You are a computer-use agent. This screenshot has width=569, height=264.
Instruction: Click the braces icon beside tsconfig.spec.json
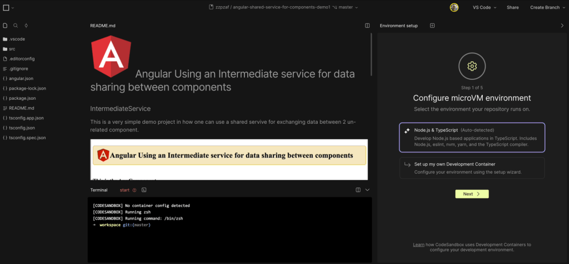(5, 138)
